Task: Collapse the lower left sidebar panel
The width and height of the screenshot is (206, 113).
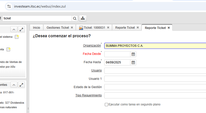Action: coord(14,85)
